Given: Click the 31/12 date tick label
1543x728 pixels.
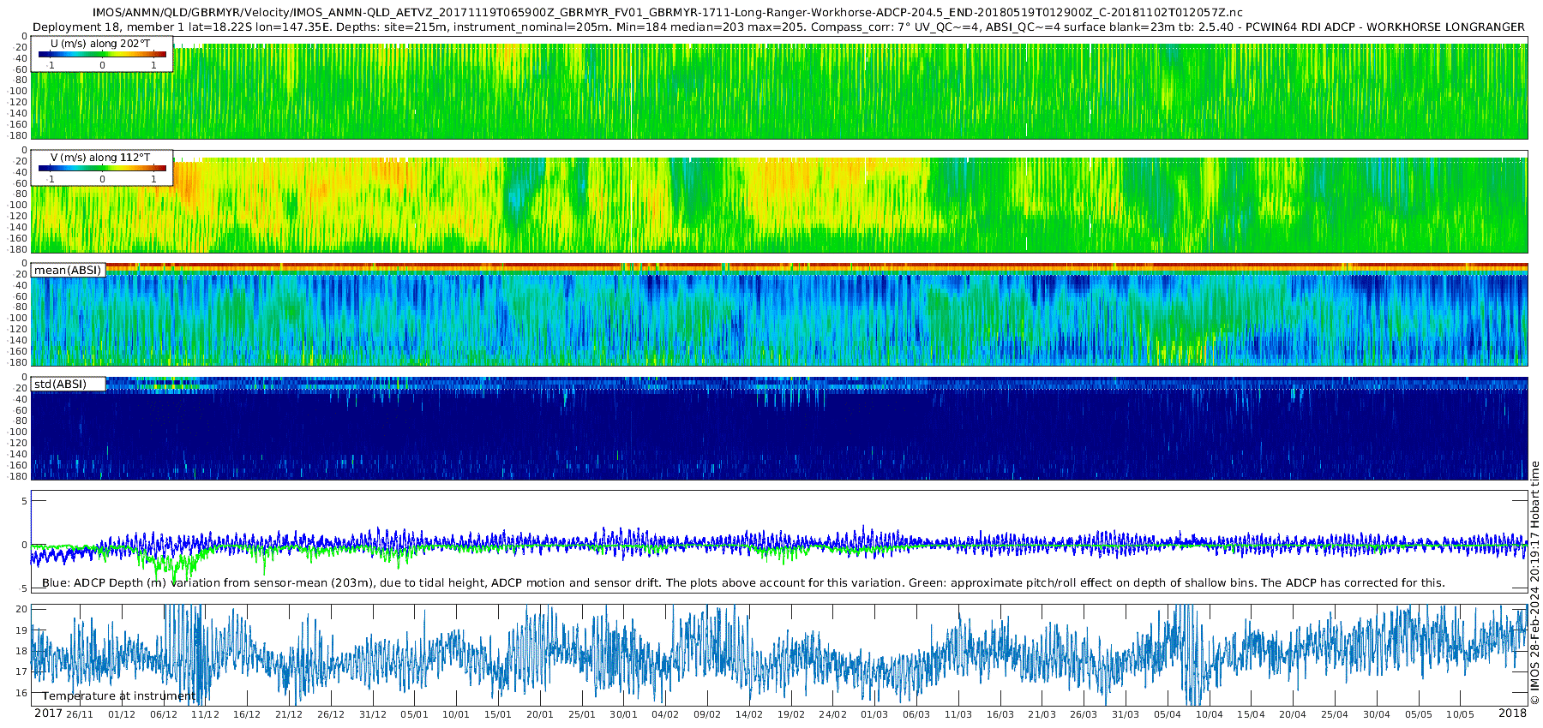Looking at the screenshot, I should [373, 714].
